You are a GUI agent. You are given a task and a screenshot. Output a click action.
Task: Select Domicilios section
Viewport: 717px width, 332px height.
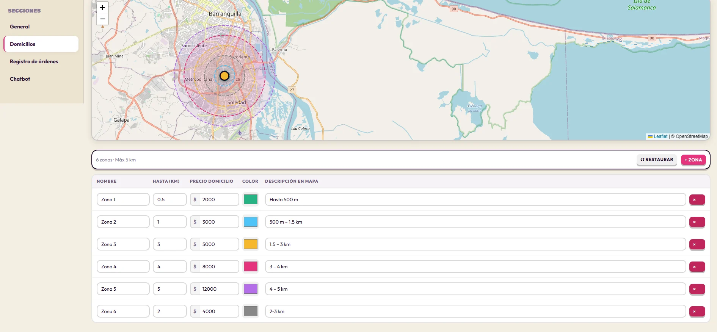(x=41, y=44)
